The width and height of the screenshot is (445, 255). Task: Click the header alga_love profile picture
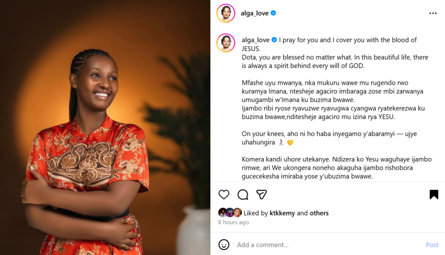click(x=226, y=13)
